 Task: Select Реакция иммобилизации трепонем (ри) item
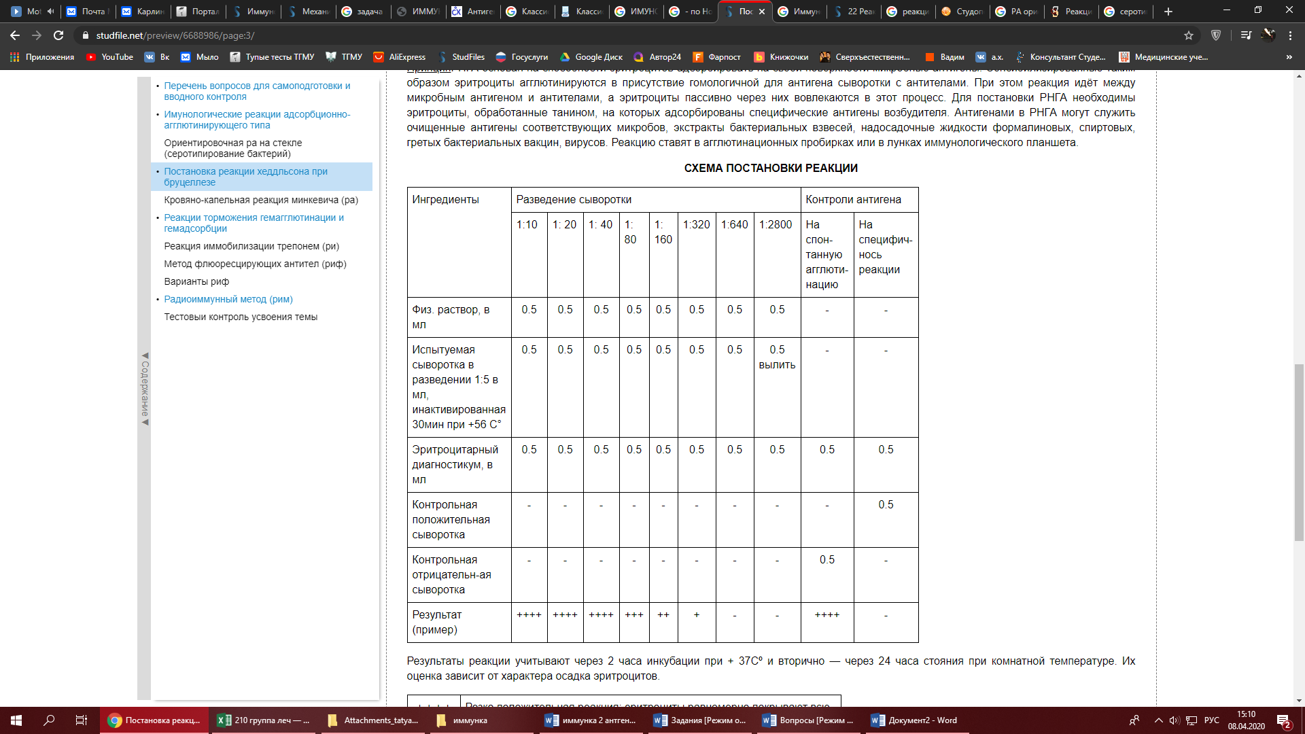pyautogui.click(x=251, y=246)
